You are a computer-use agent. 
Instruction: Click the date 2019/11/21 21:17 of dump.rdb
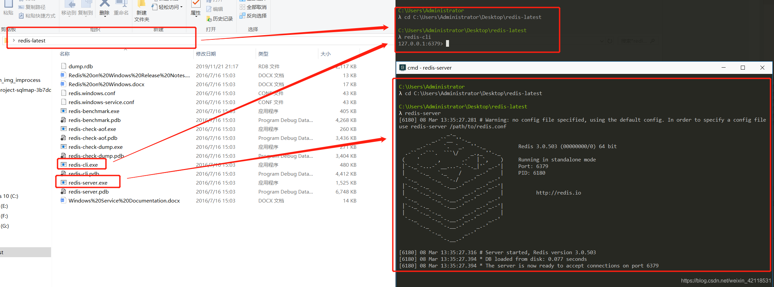point(217,66)
